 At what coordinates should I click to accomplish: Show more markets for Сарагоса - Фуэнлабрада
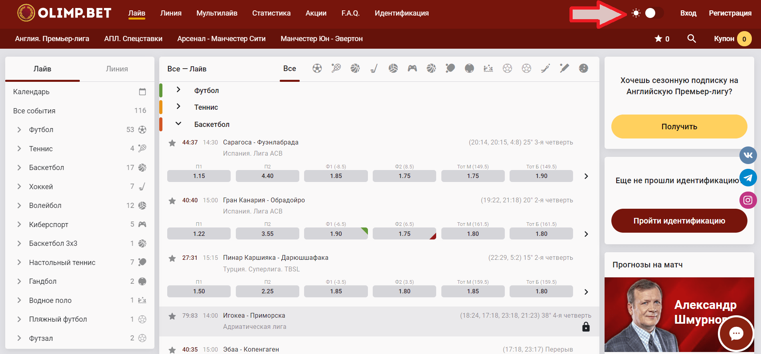(x=586, y=176)
